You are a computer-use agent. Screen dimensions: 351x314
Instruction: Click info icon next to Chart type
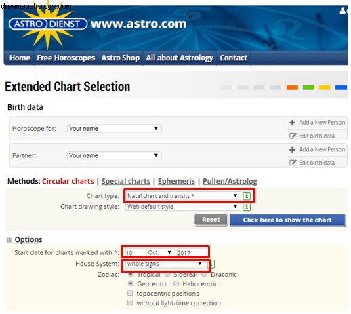(x=247, y=196)
